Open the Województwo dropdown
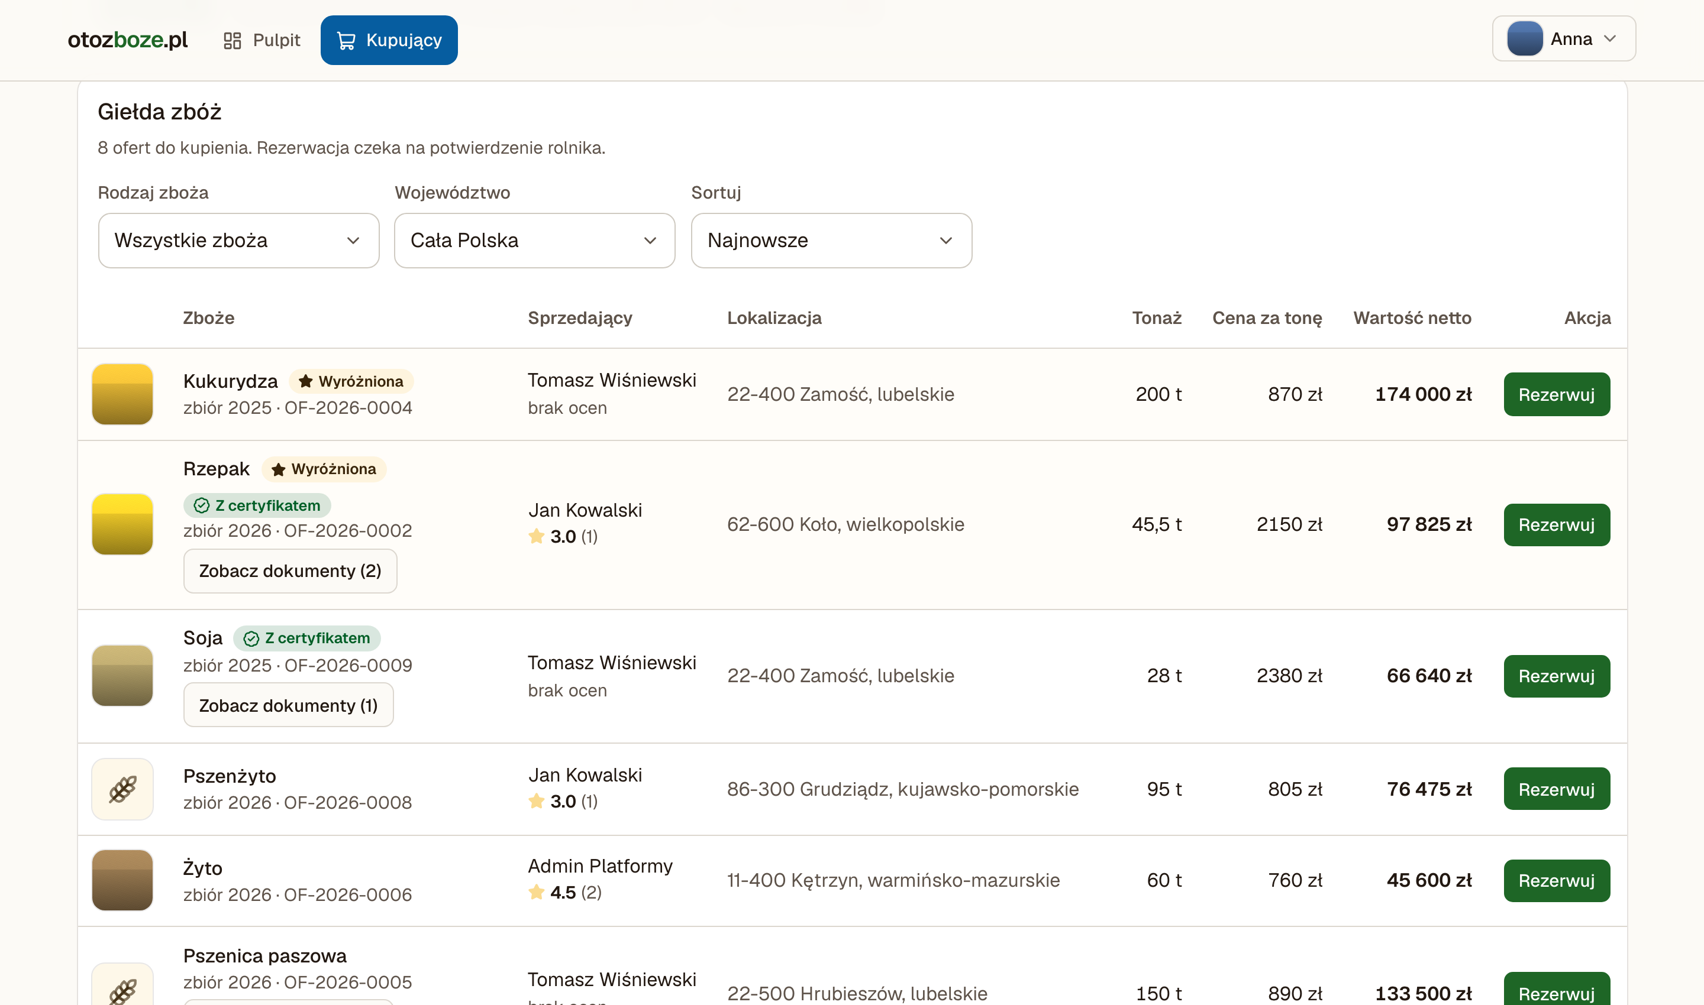This screenshot has height=1005, width=1704. (535, 241)
